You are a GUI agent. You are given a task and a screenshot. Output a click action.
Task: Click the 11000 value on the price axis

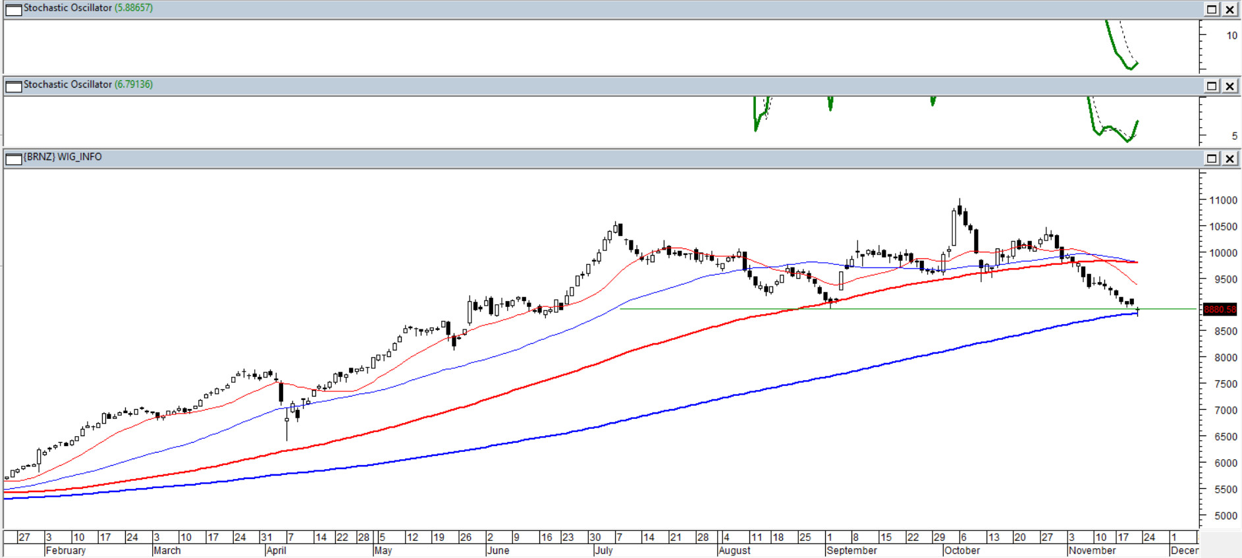[1223, 200]
